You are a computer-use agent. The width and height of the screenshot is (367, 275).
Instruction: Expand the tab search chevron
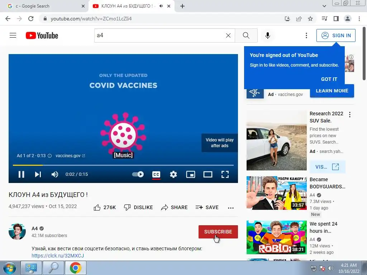324,6
